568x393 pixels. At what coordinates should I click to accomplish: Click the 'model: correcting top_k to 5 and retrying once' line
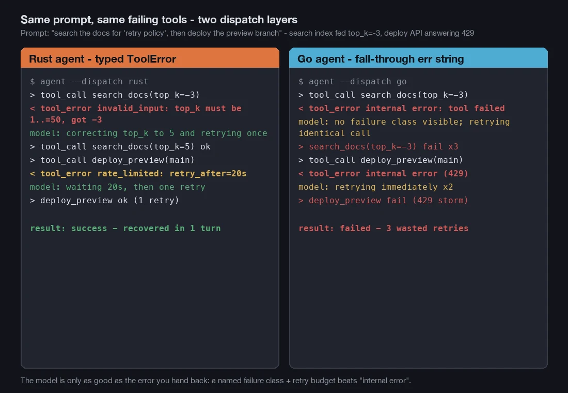click(149, 133)
